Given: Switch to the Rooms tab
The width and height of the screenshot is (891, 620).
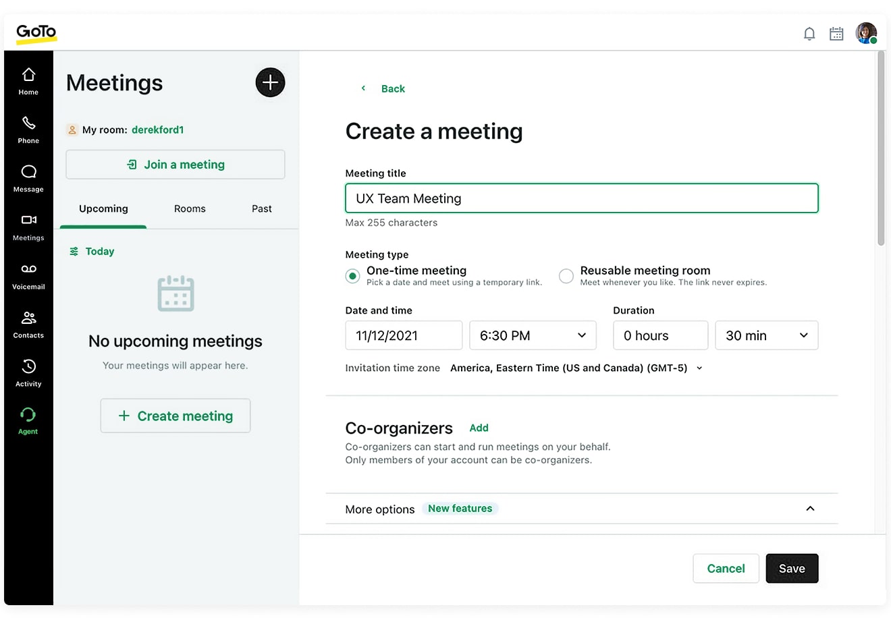Looking at the screenshot, I should coord(190,208).
